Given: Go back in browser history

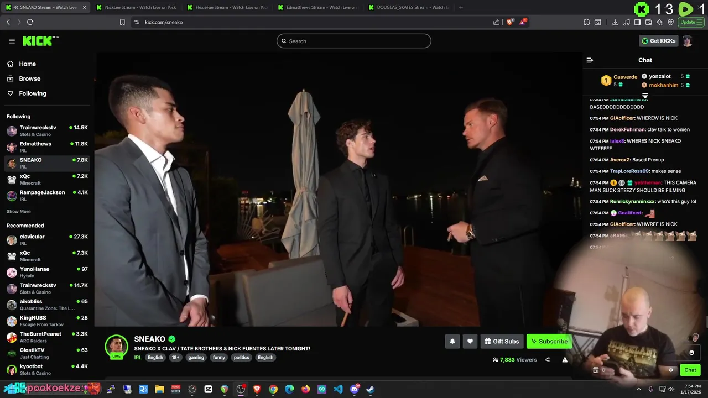Looking at the screenshot, I should point(8,22).
